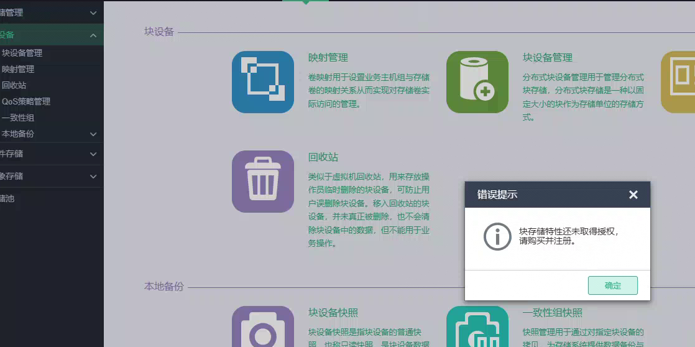Viewport: 695px width, 347px height.
Task: Click the 本地备份 section heading
Action: [164, 286]
